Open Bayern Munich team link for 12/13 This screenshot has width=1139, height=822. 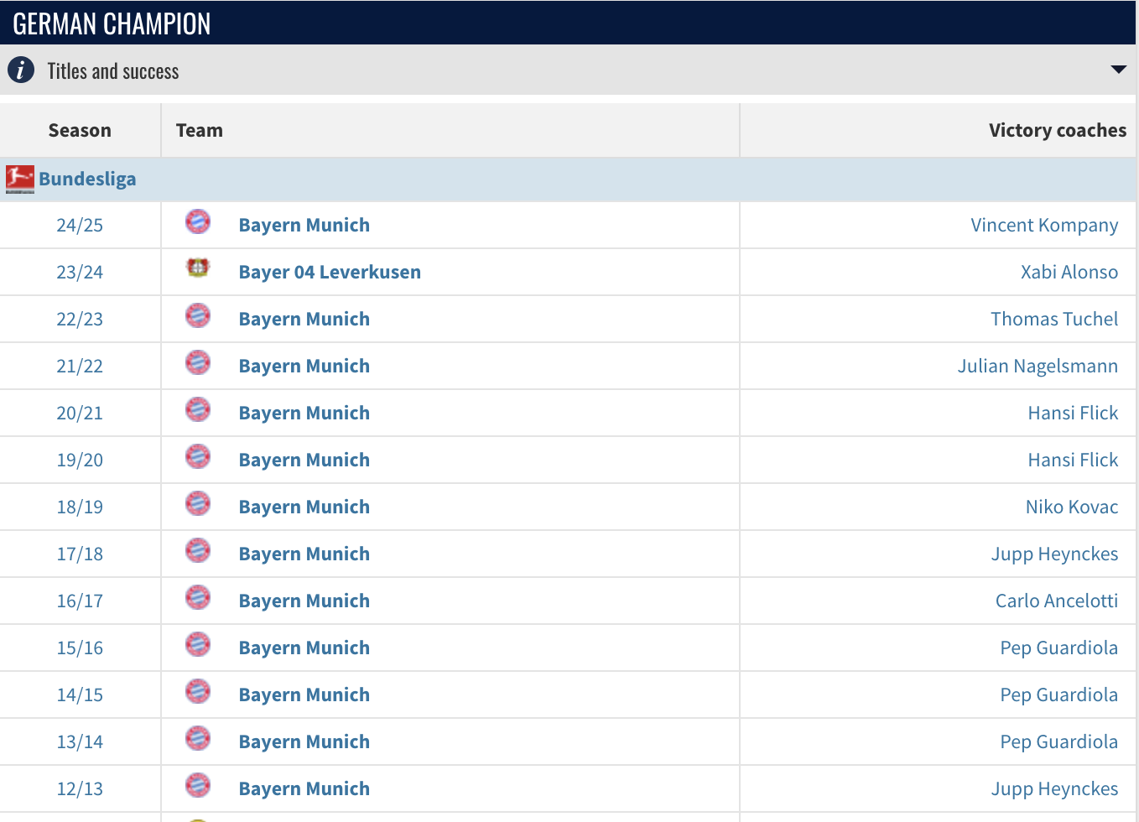[x=304, y=788]
